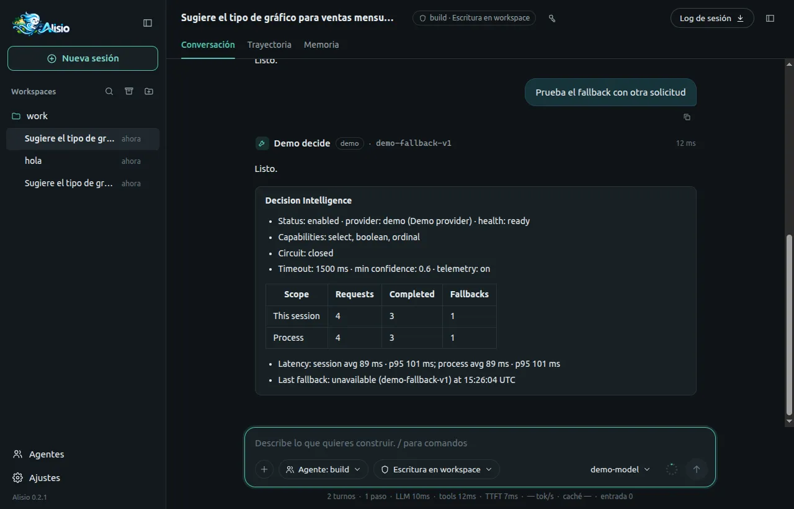Click the Workspaces section label

[x=33, y=91]
